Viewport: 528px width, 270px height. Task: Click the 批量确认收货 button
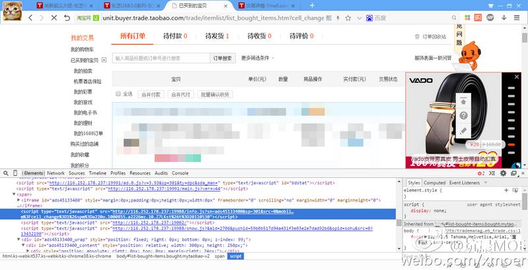tap(215, 94)
